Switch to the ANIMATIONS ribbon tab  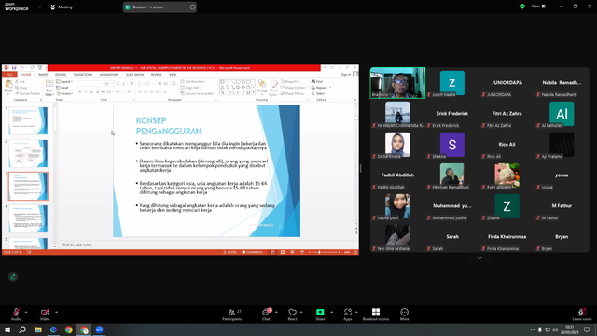click(109, 75)
